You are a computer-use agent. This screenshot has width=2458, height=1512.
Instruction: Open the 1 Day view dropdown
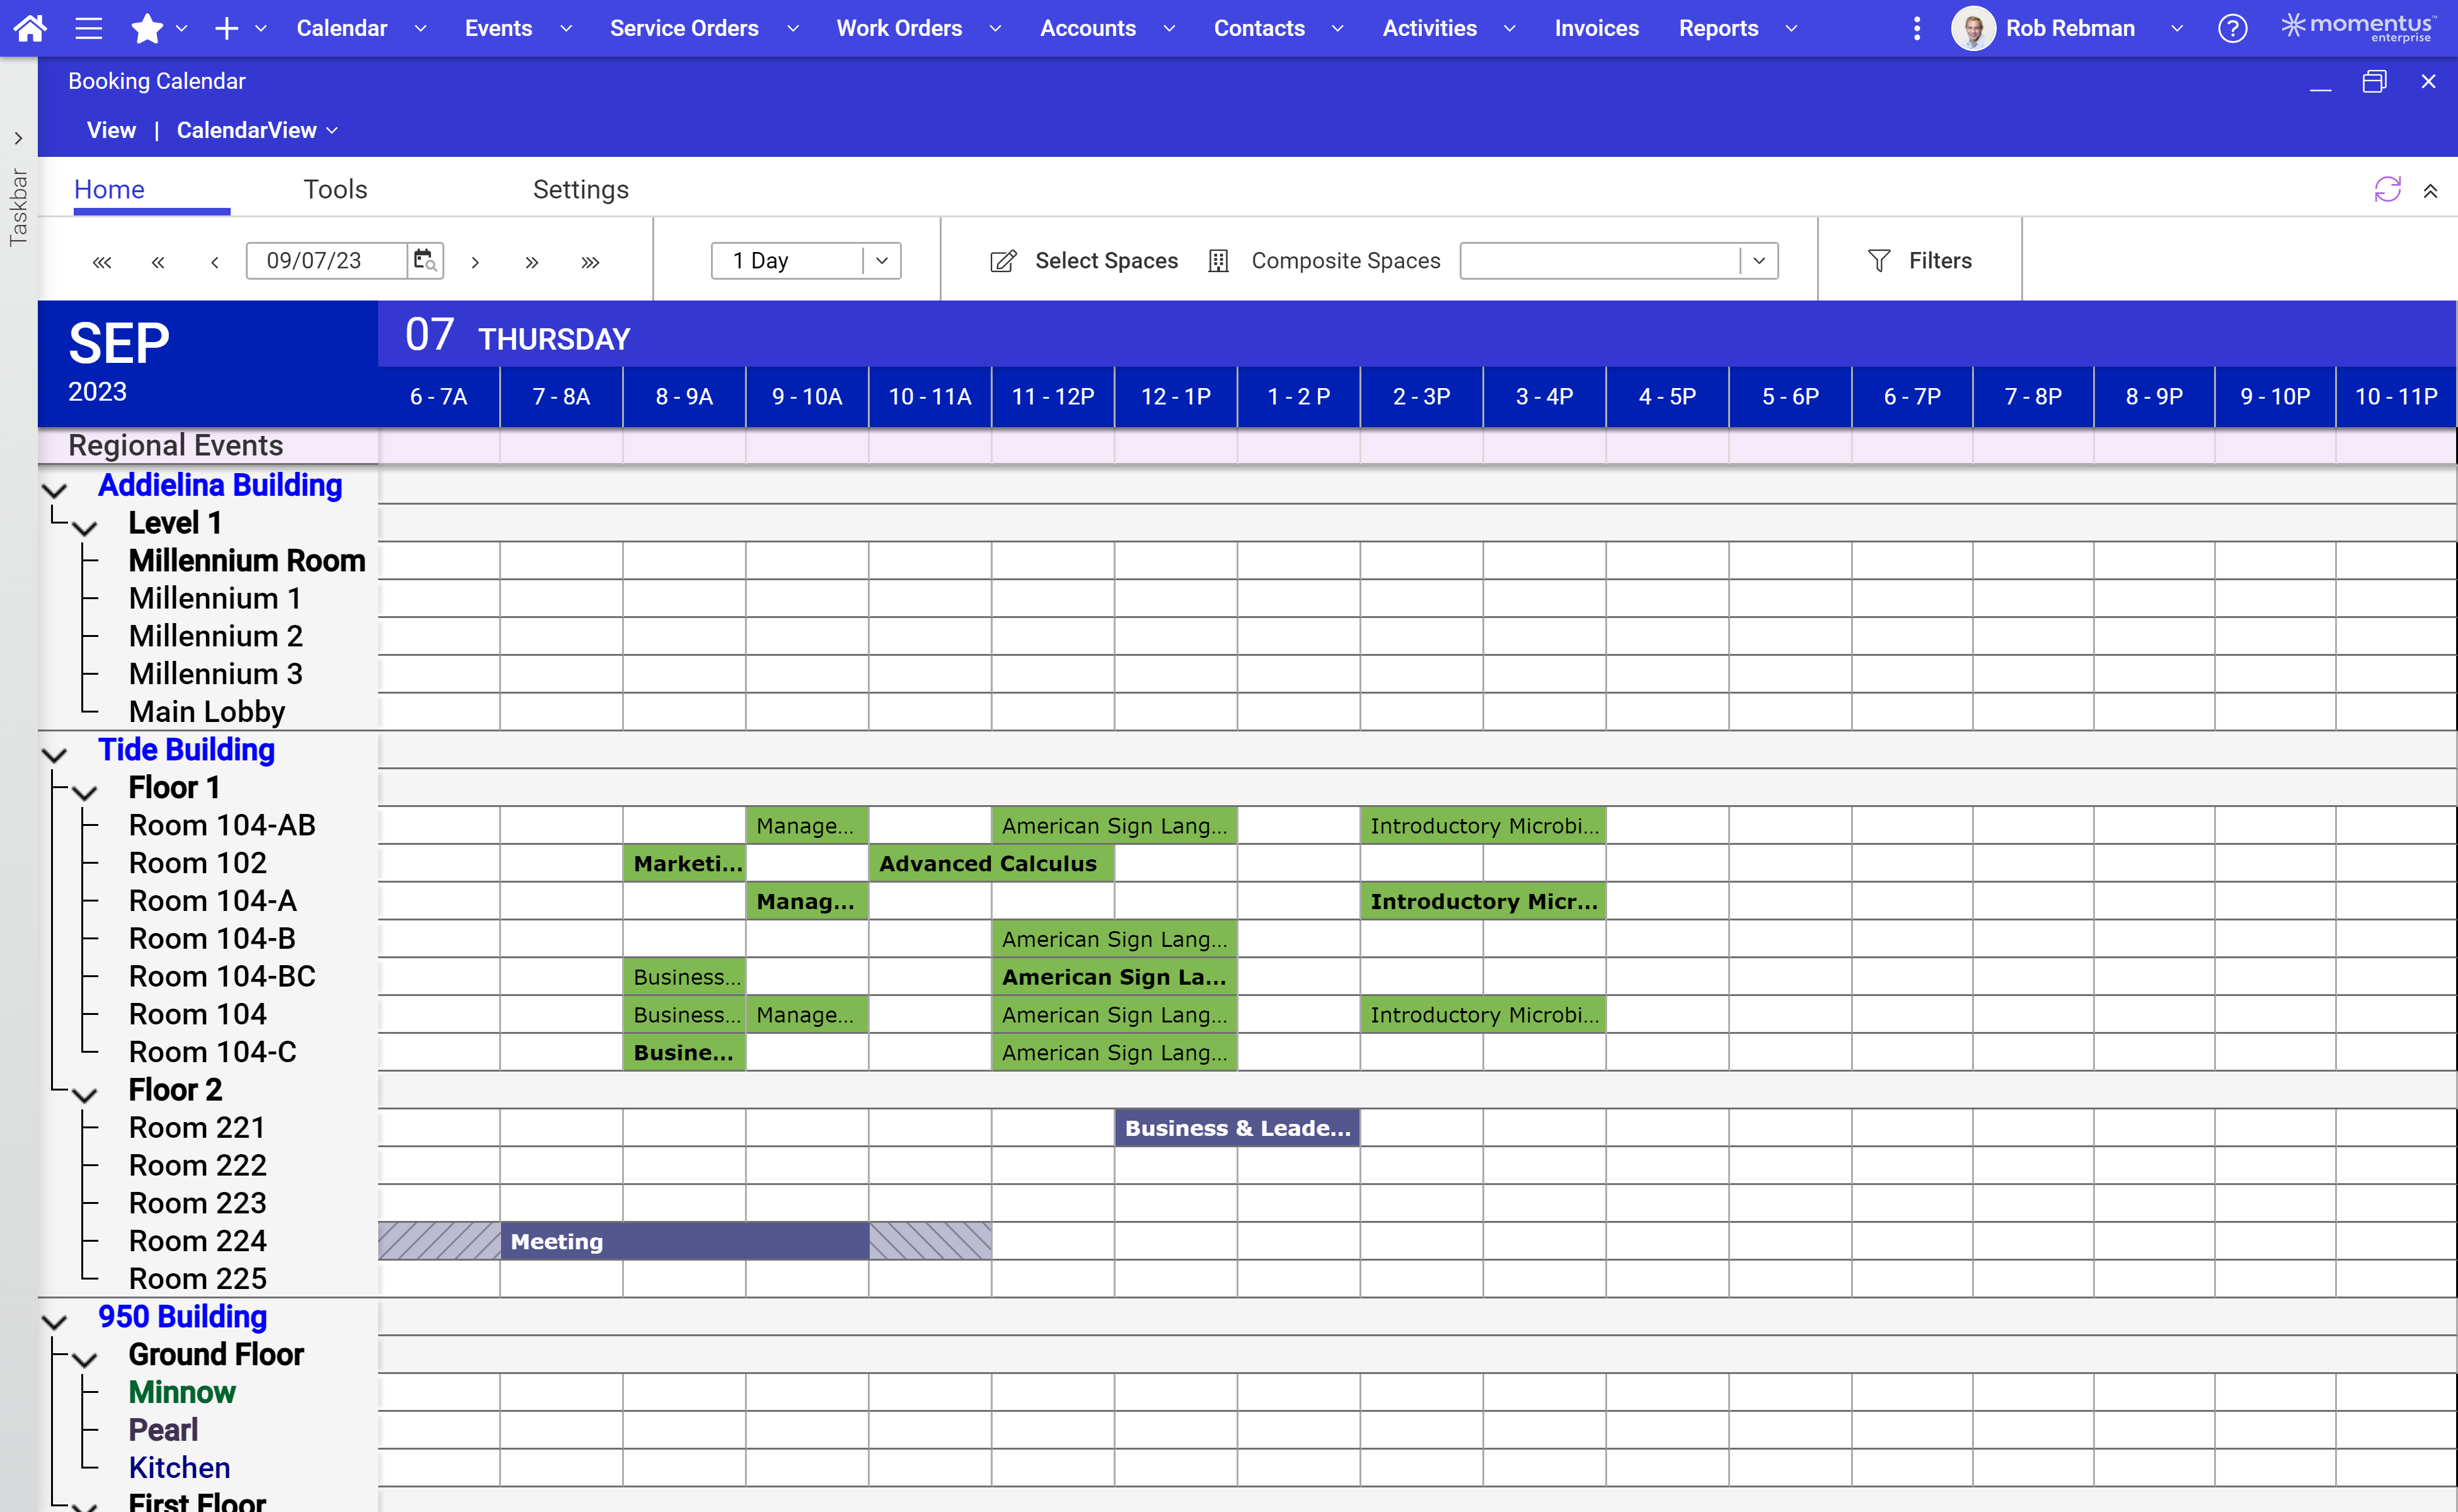pyautogui.click(x=879, y=260)
